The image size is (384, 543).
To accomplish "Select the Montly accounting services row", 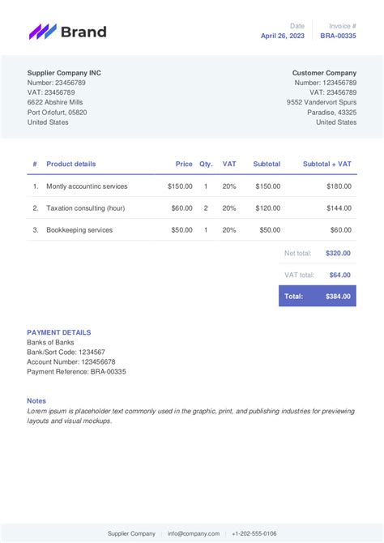I will coord(192,186).
